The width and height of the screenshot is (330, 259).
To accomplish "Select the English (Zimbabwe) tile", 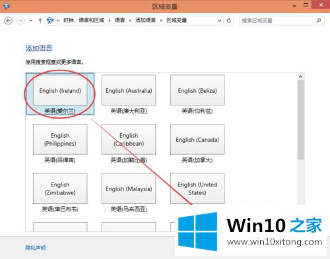I will 60,188.
